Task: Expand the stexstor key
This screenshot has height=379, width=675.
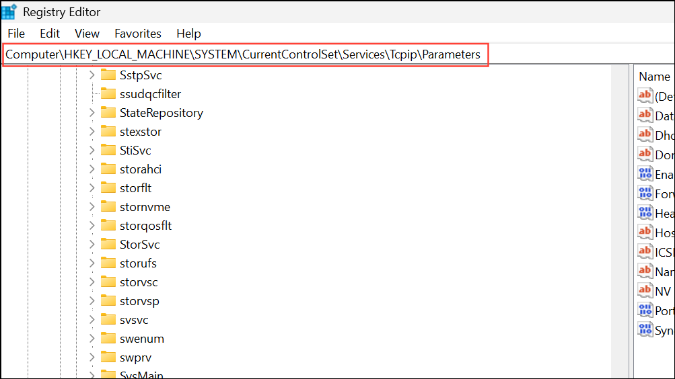Action: [92, 132]
